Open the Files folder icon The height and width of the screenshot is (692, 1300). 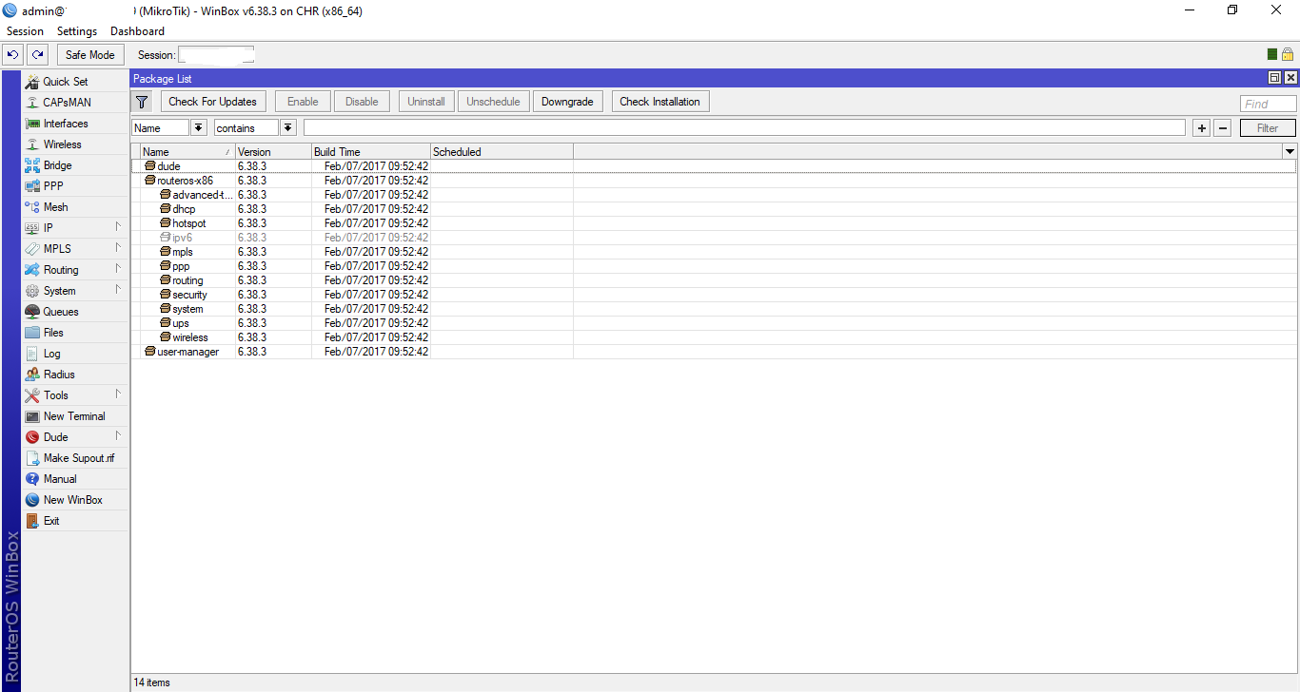click(x=32, y=333)
